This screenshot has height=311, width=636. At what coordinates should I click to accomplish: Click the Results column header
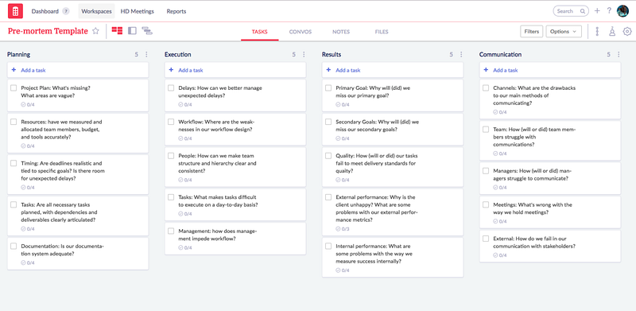coord(332,54)
